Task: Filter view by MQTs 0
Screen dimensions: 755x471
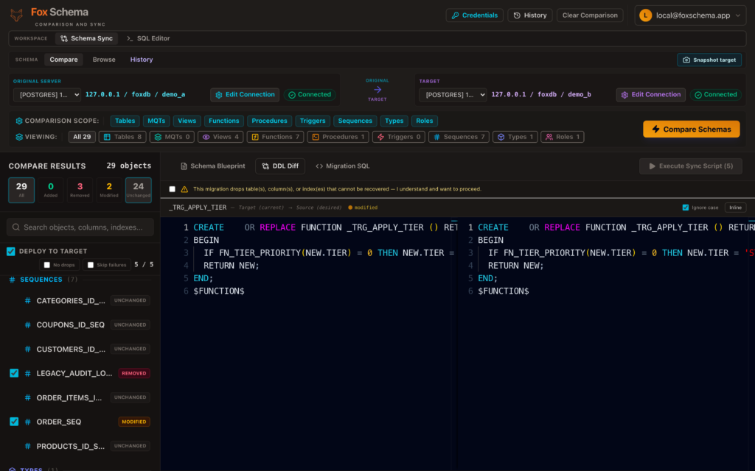Action: coord(172,137)
